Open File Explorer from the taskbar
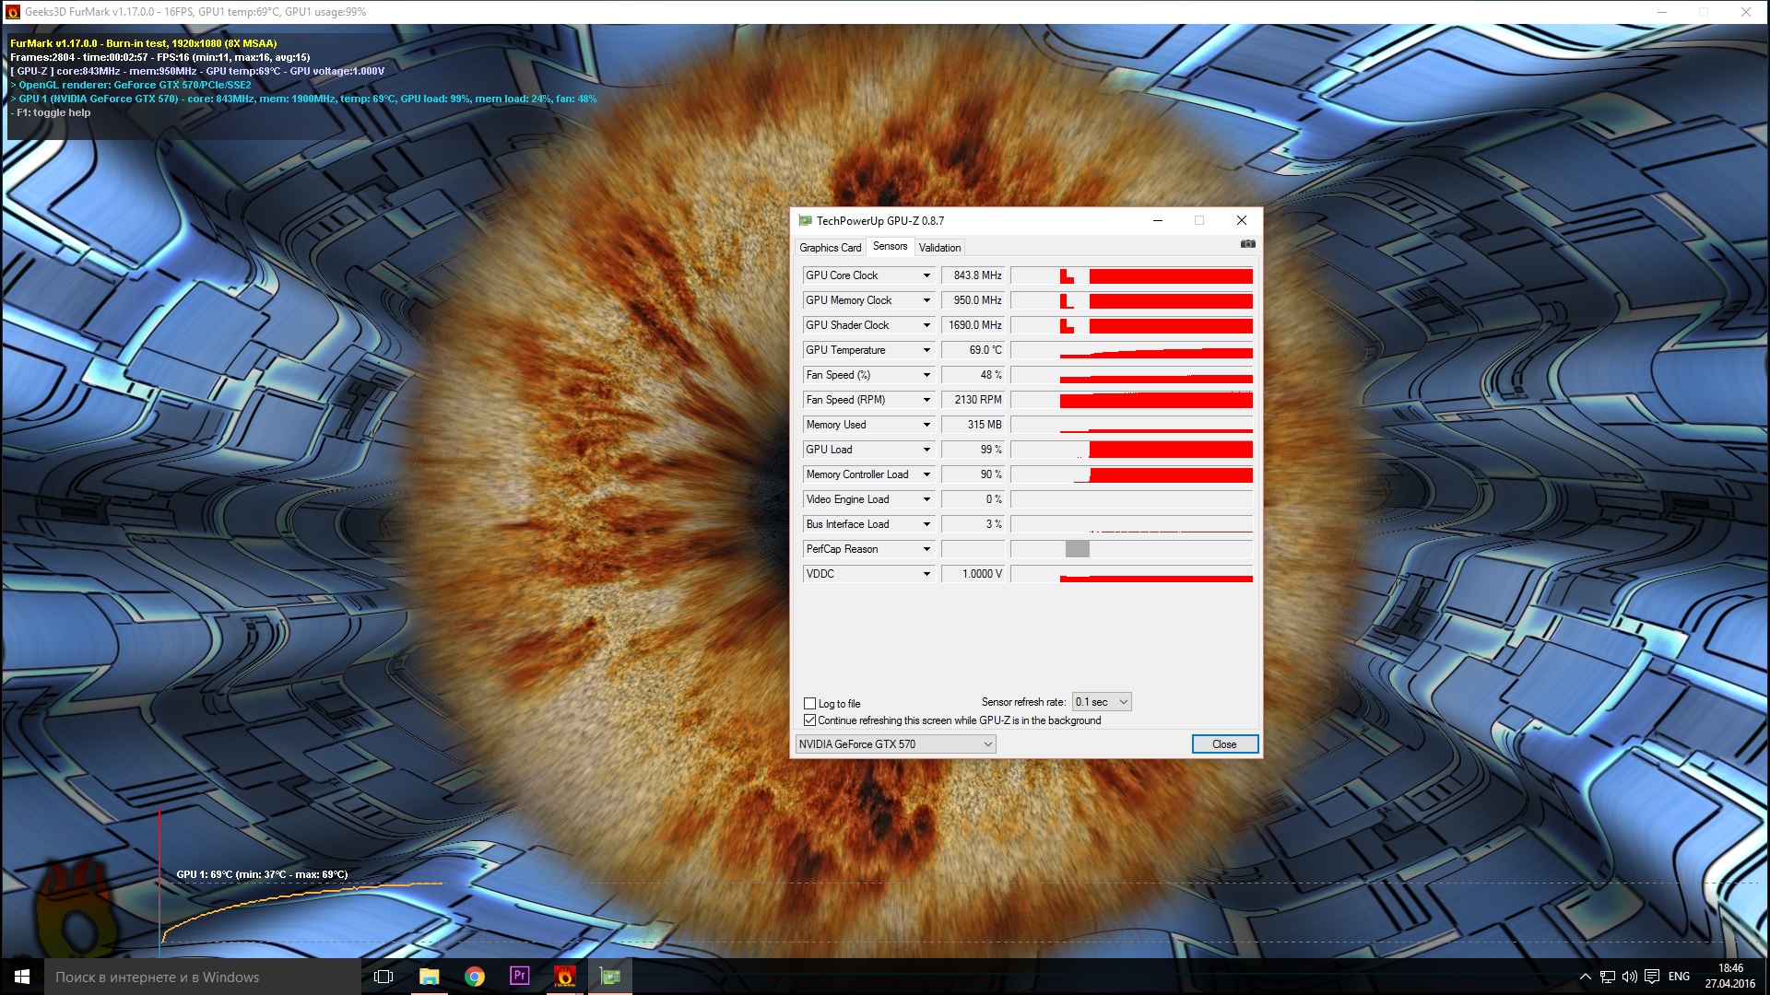 point(430,976)
